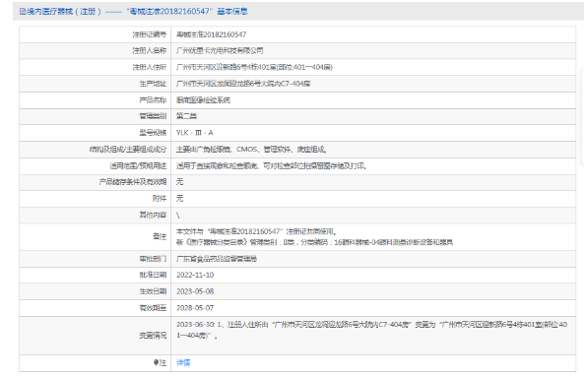Click label 备注
The height and width of the screenshot is (378, 588).
160,237
